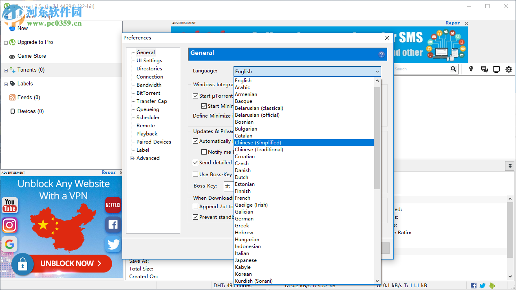Open the chat bubbles icon in toolbar

[484, 69]
